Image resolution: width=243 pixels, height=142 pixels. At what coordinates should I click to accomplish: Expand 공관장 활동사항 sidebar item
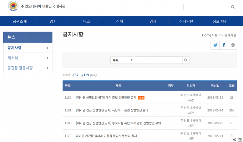[47, 67]
